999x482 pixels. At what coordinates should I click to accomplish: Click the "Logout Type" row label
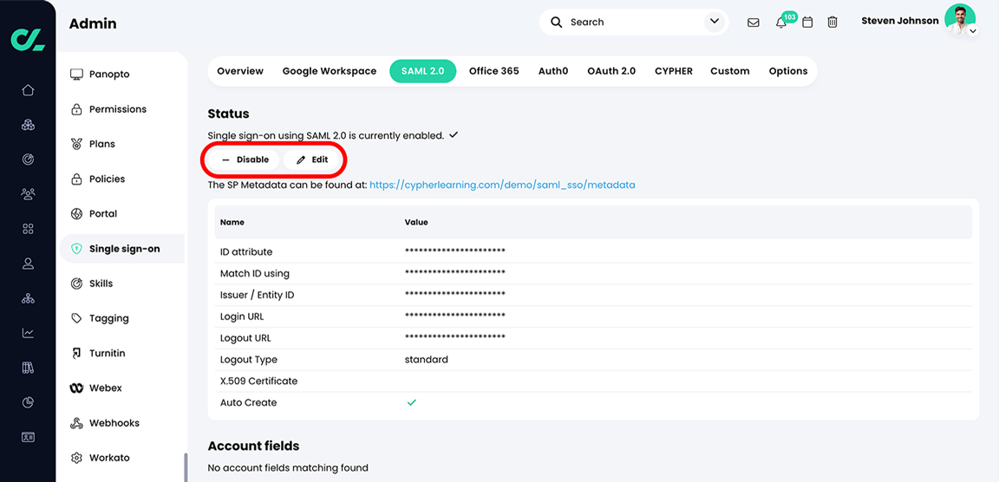point(249,360)
